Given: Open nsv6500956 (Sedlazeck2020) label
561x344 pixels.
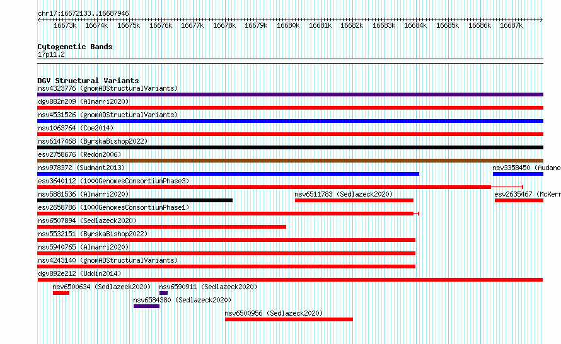Looking at the screenshot, I should click(x=274, y=313).
